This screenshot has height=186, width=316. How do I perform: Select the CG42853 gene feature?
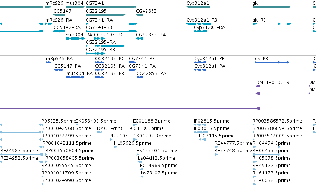(x=139, y=15)
